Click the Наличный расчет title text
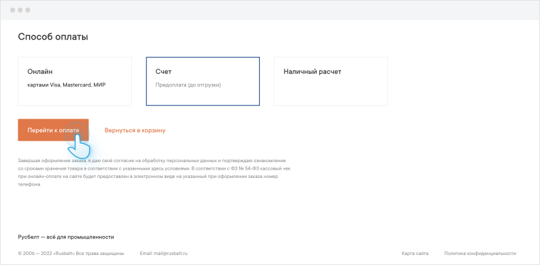540x265 pixels. (312, 71)
